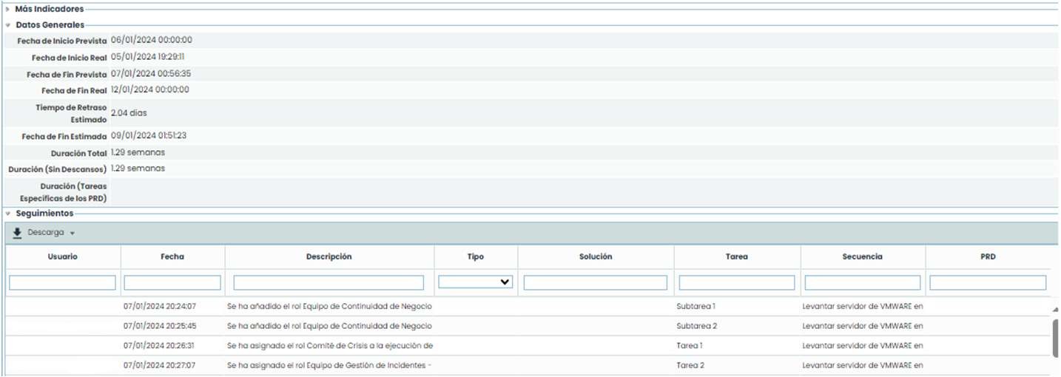The image size is (1061, 377).
Task: Focus the Secuencia filter field
Action: (863, 282)
